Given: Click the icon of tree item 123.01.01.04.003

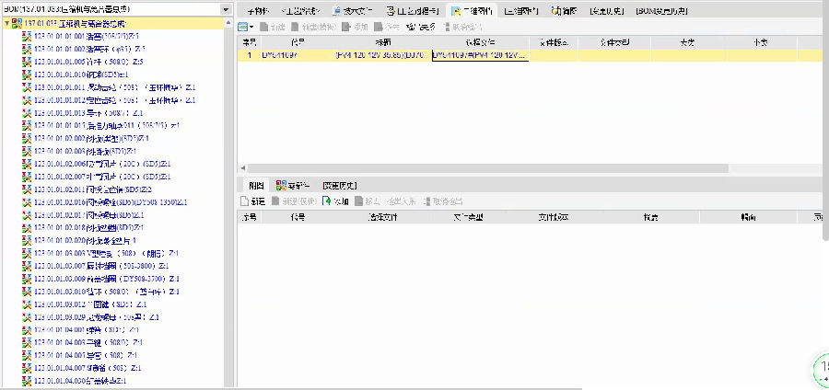Looking at the screenshot, I should (x=27, y=342).
